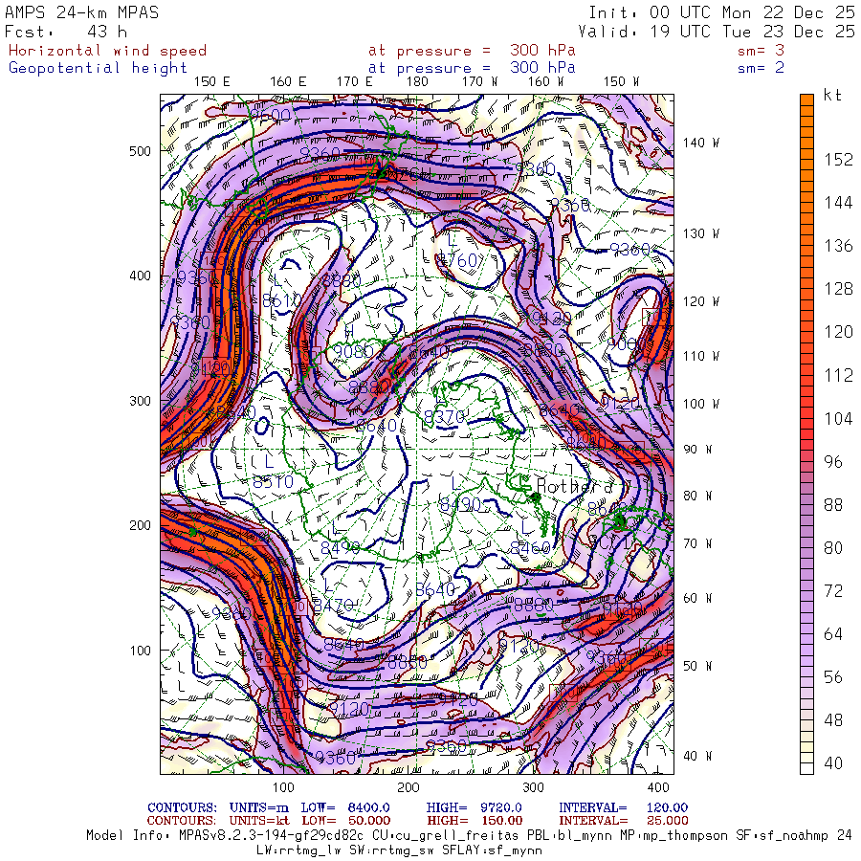Image resolution: width=861 pixels, height=861 pixels.
Task: Click the blue "LOW= 8400.0" contour info
Action: pos(344,807)
